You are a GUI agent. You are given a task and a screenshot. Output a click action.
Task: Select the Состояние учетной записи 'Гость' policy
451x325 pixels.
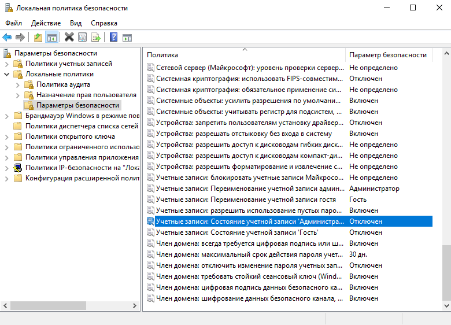[x=250, y=232]
